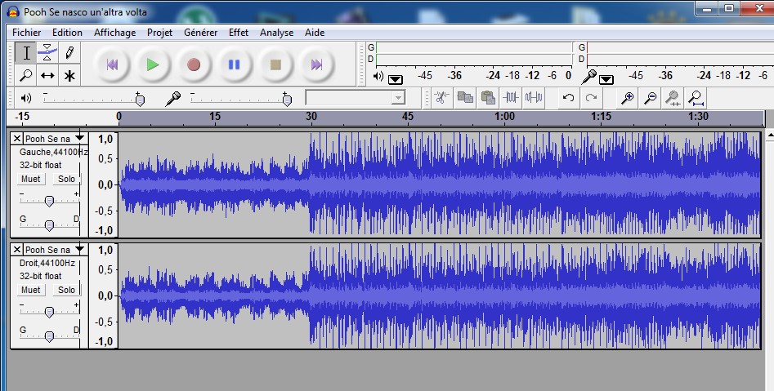Image resolution: width=774 pixels, height=391 pixels.
Task: Solo the Droit (right) track
Action: 66,290
